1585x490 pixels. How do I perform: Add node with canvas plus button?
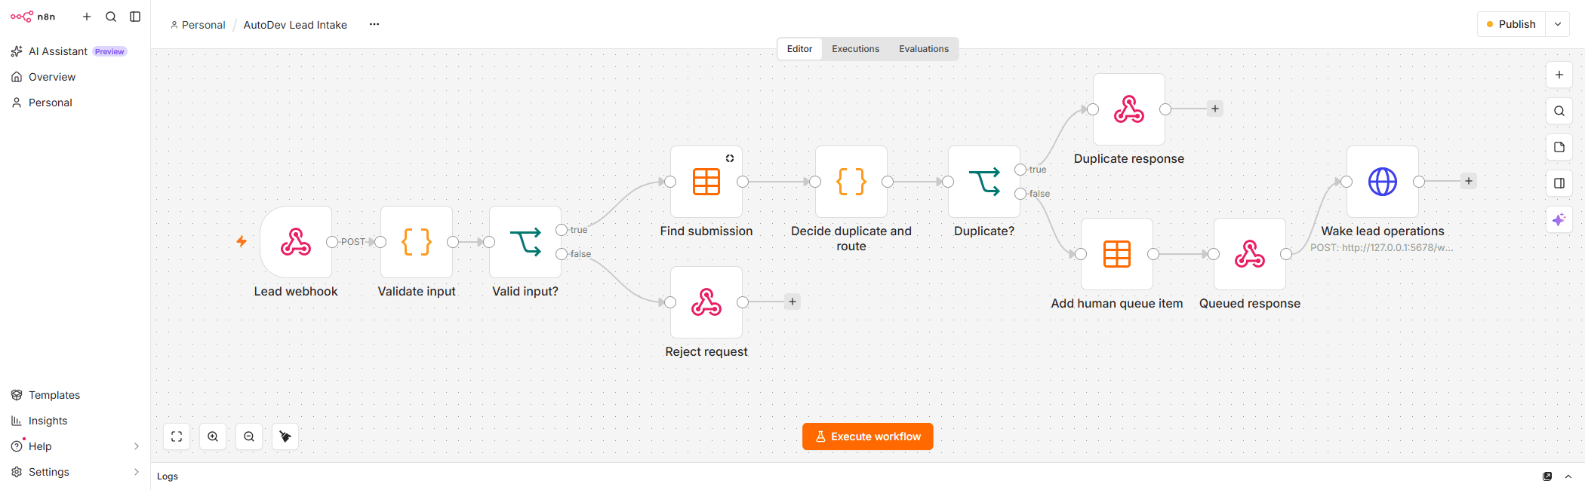click(x=1559, y=75)
